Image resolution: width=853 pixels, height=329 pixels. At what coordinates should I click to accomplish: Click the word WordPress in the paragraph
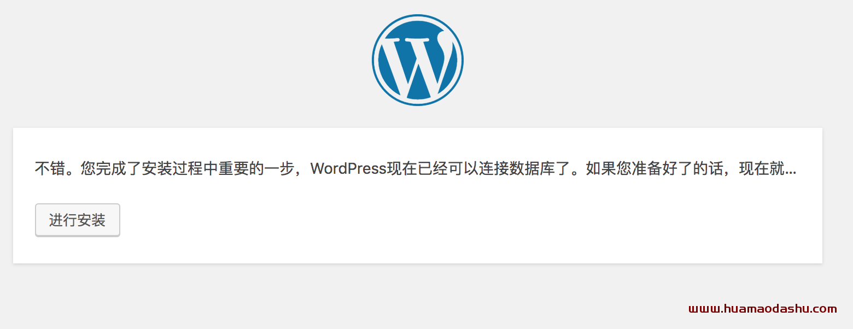tap(349, 168)
